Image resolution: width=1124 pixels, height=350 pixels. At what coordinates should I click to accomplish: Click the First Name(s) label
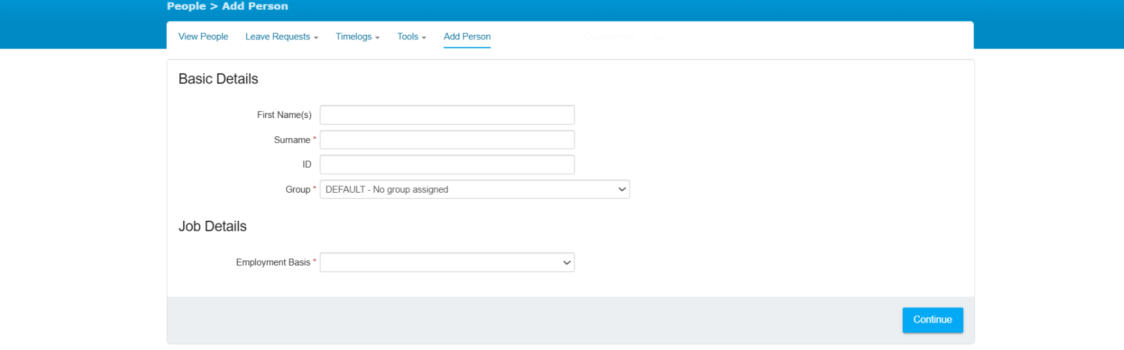(x=284, y=115)
